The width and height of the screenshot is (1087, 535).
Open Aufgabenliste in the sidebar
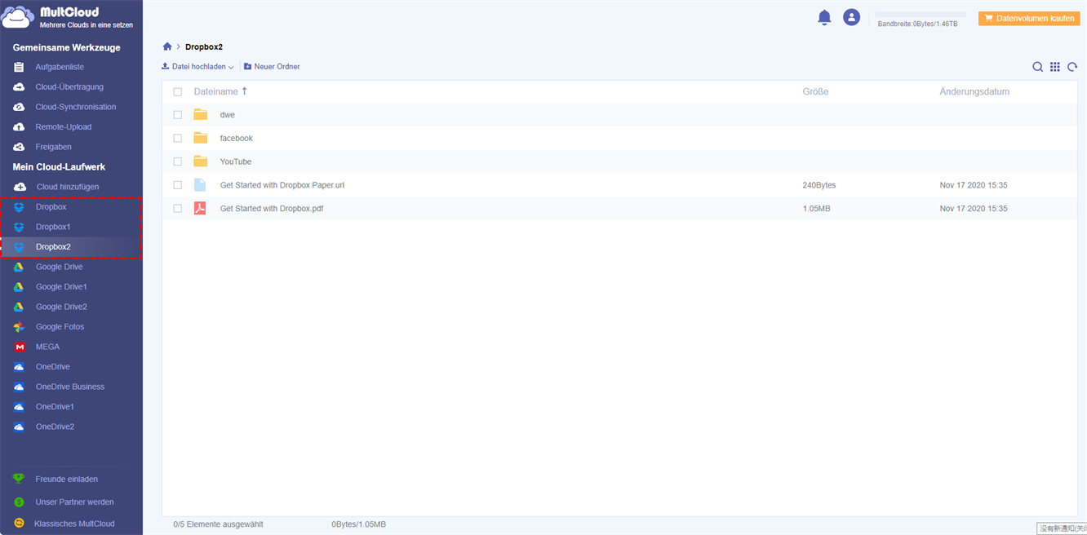(60, 67)
